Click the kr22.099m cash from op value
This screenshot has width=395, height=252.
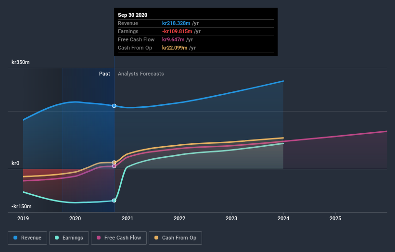[175, 48]
